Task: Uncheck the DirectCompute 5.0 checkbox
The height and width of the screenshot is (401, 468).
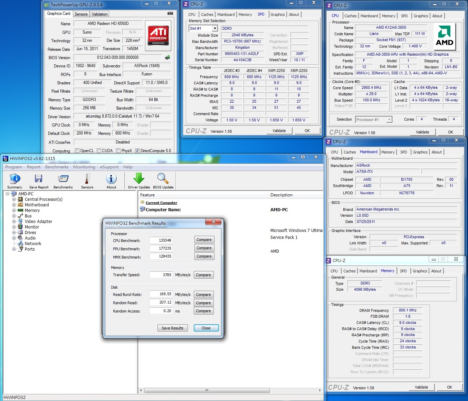Action: pyautogui.click(x=137, y=151)
